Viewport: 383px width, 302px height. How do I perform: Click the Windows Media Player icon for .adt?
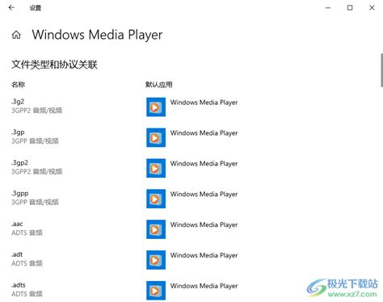coord(156,260)
